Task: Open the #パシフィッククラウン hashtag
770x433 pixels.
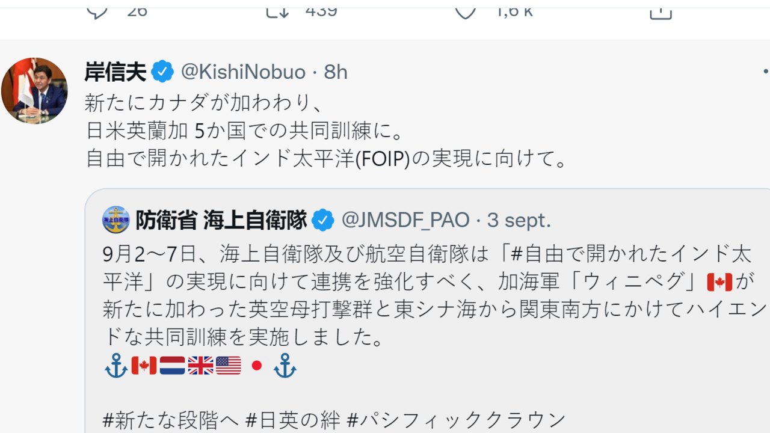Action: tap(457, 419)
